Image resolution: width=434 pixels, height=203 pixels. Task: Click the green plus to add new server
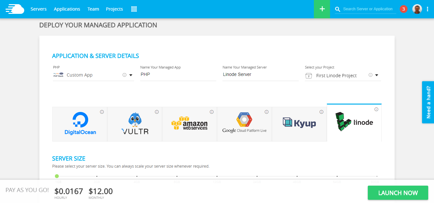point(322,9)
